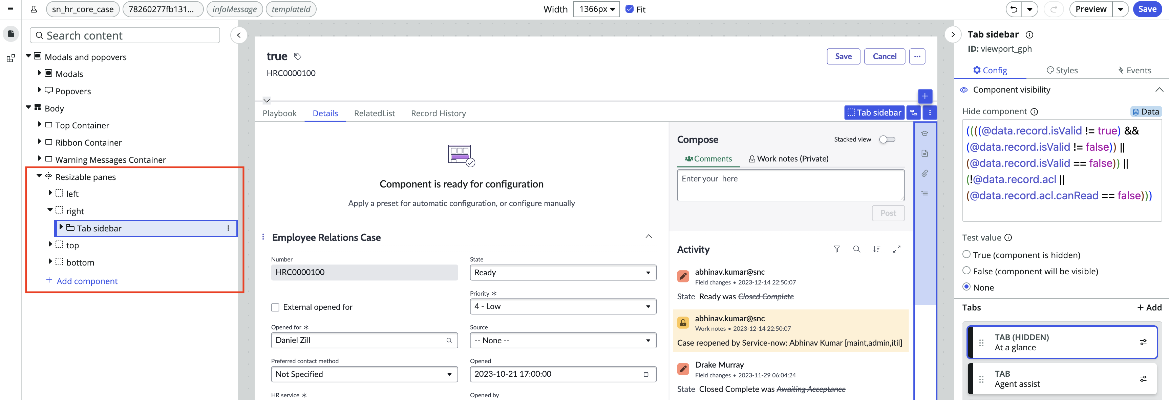Click the Preview button
The height and width of the screenshot is (400, 1169).
pos(1090,9)
